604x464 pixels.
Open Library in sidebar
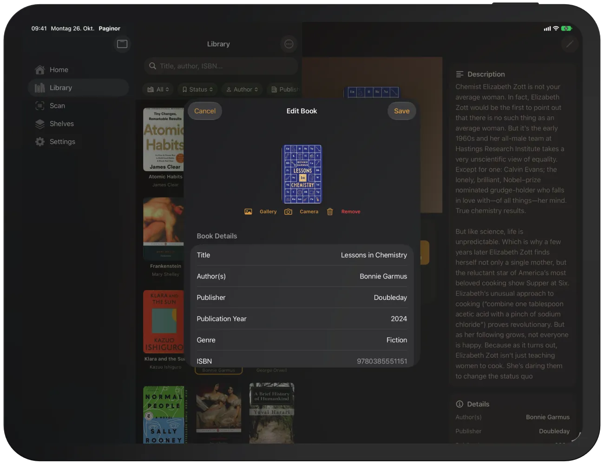[x=79, y=88]
